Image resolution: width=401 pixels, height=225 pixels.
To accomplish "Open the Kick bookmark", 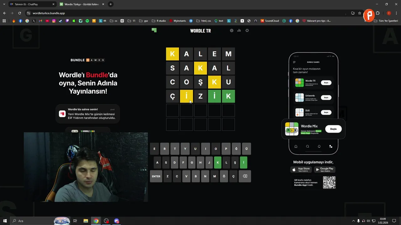I will (74, 21).
